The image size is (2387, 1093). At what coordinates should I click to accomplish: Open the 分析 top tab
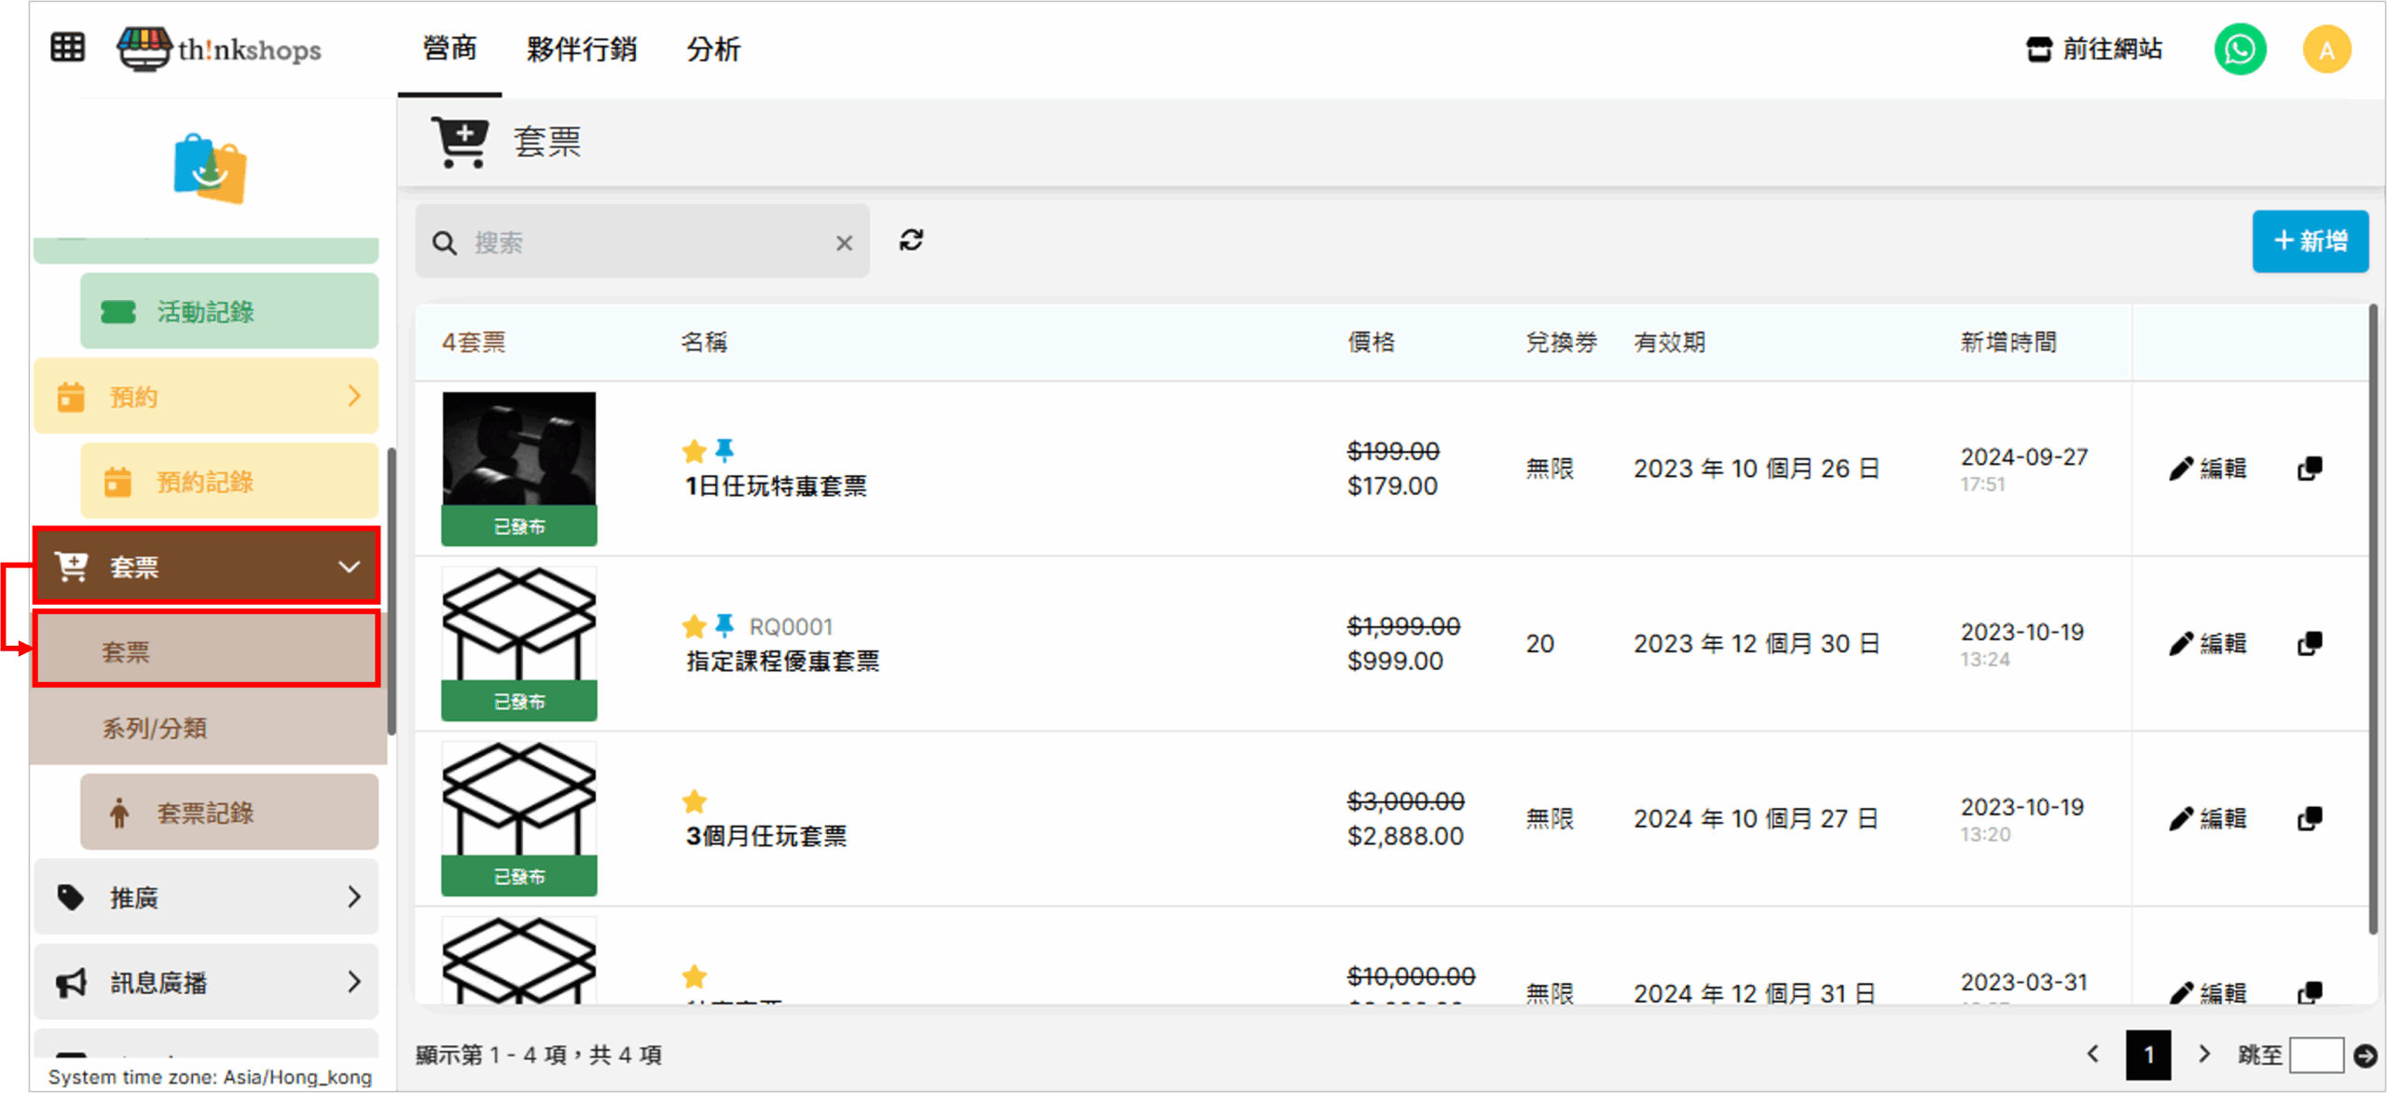coord(713,49)
